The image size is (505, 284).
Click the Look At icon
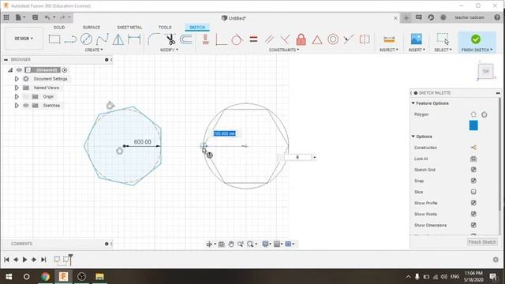[x=473, y=159]
